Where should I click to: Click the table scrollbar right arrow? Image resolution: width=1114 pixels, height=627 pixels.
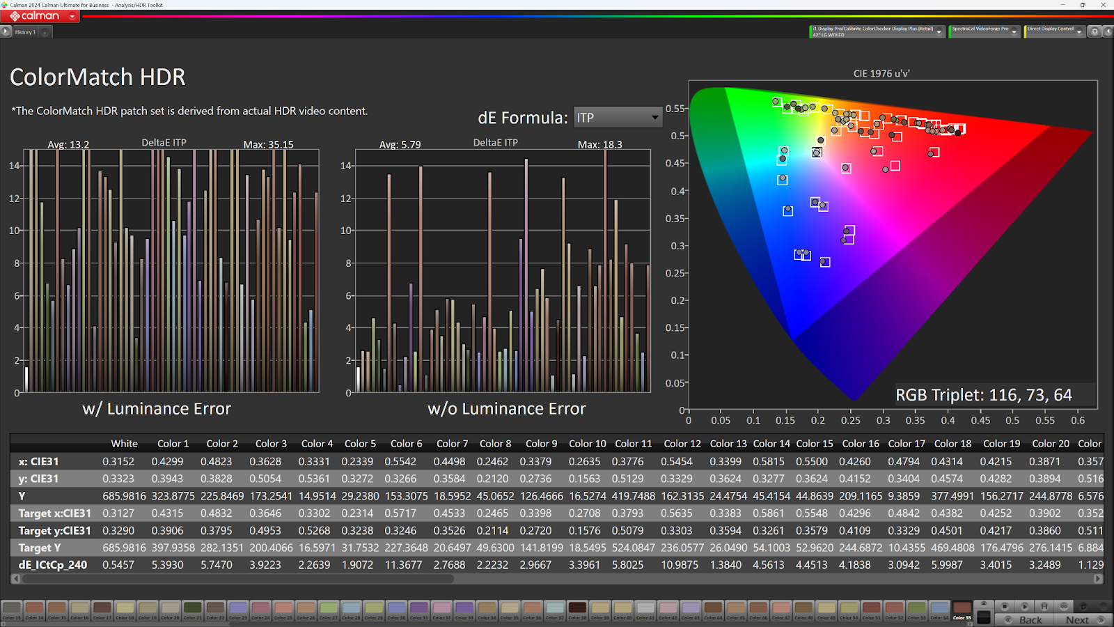pyautogui.click(x=1098, y=579)
